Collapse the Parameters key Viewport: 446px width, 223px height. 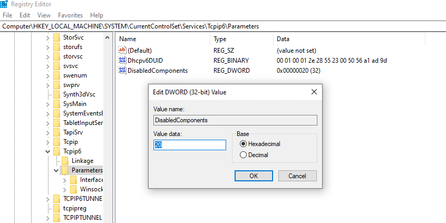click(x=56, y=170)
